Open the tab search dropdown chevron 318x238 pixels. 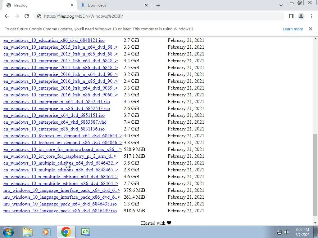click(281, 5)
